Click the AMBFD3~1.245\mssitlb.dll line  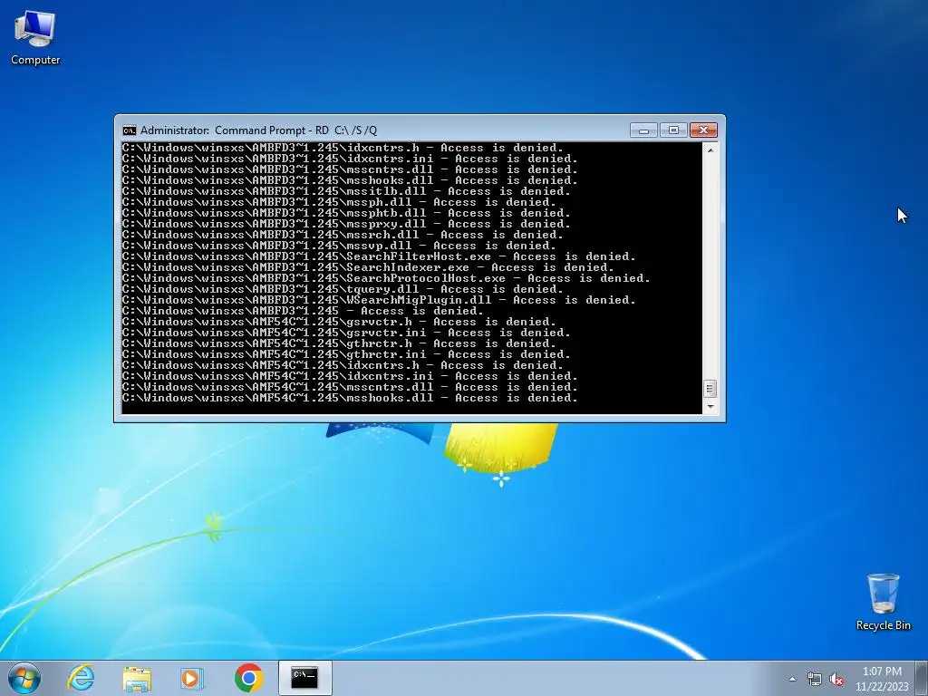pyautogui.click(x=346, y=191)
